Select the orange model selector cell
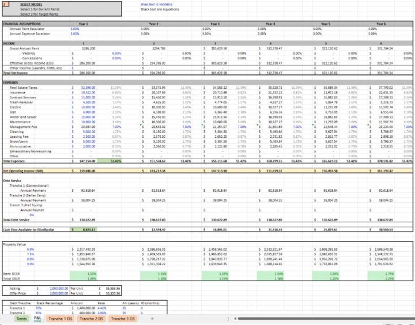 click(6, 4)
